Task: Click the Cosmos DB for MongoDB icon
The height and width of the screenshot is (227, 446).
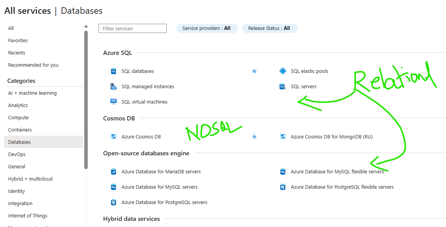Action: [283, 137]
